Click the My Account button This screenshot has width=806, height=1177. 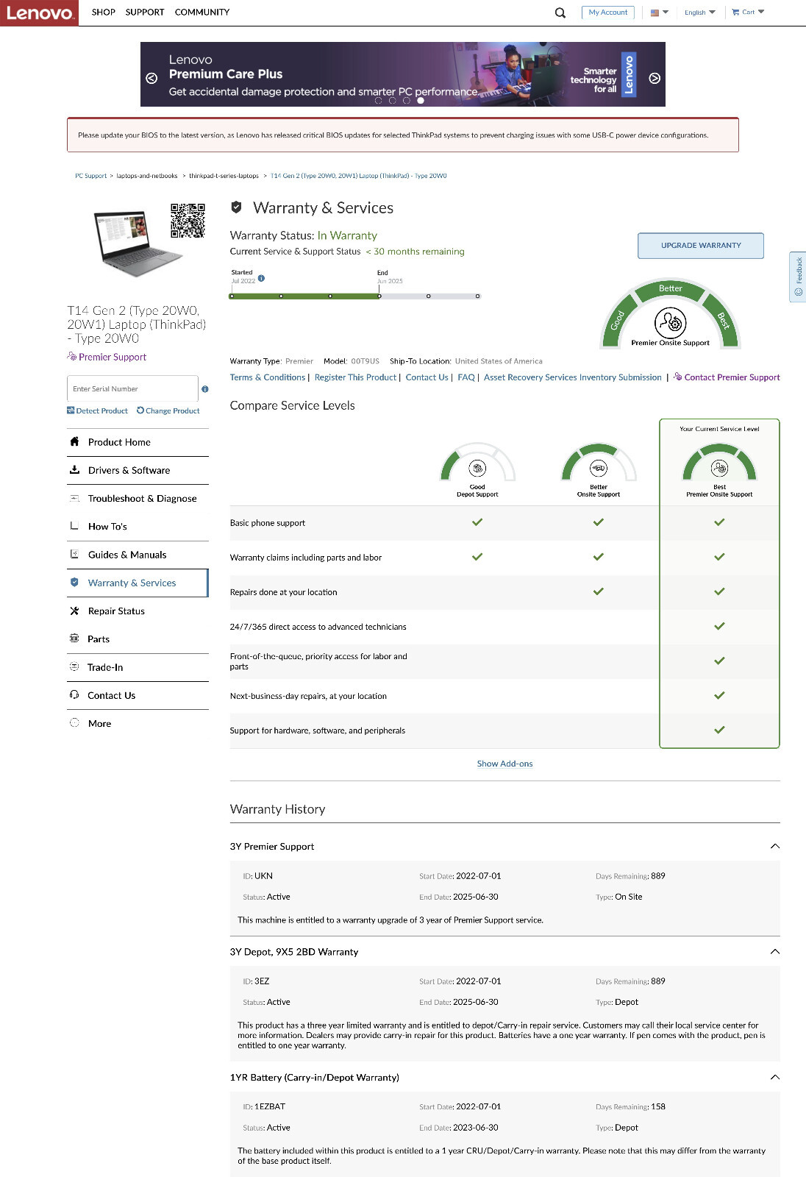pyautogui.click(x=608, y=13)
